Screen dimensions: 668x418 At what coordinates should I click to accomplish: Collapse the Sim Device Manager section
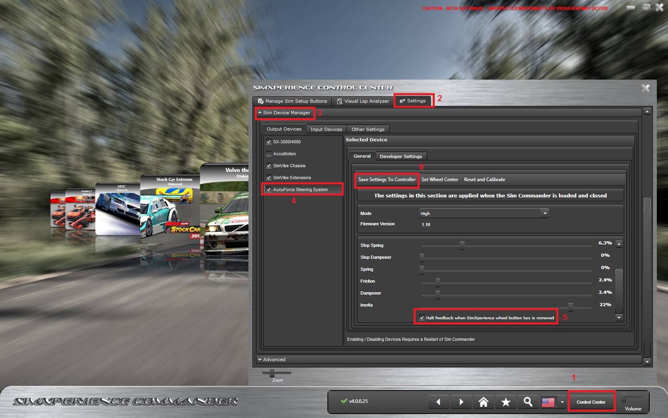click(285, 113)
